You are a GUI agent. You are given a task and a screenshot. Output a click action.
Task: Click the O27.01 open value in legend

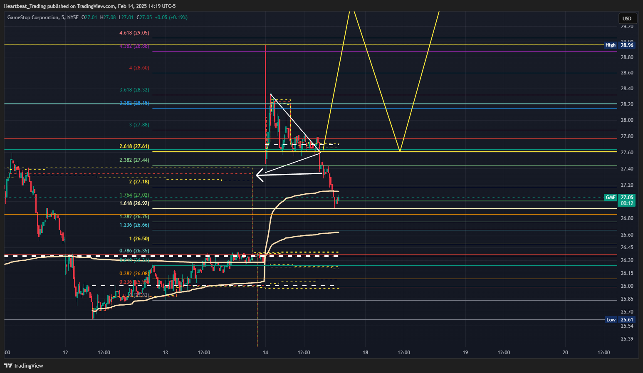[89, 17]
